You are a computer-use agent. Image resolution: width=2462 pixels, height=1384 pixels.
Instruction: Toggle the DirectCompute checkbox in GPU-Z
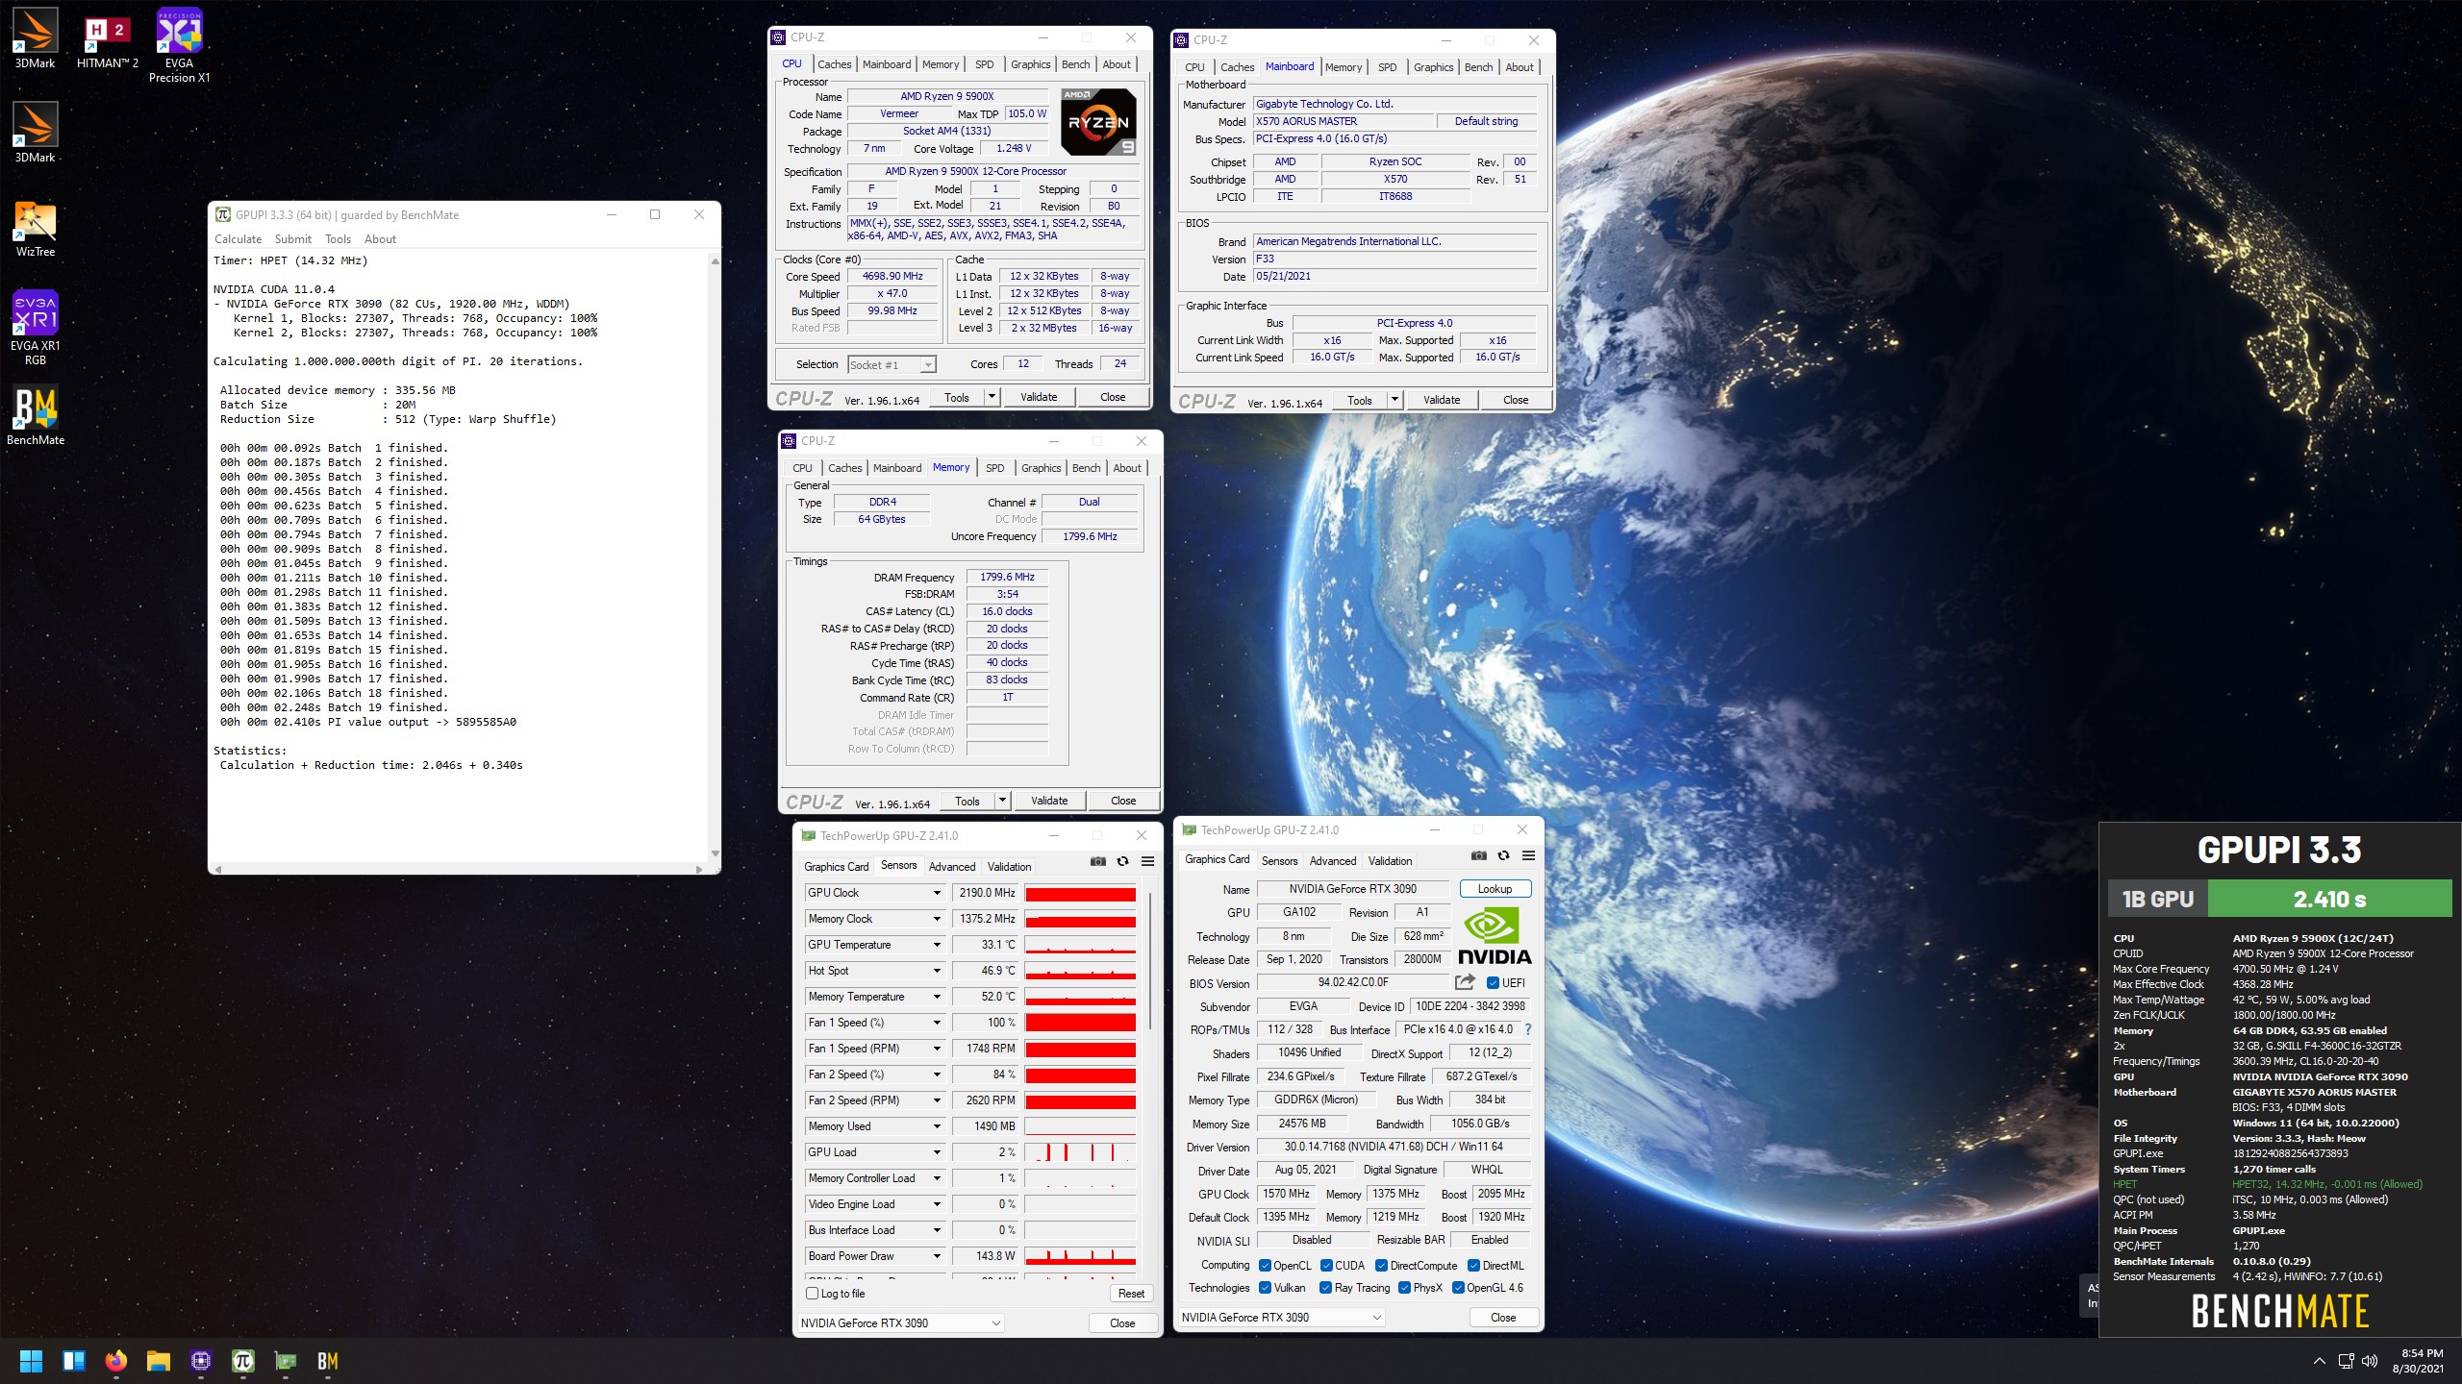tap(1381, 1266)
